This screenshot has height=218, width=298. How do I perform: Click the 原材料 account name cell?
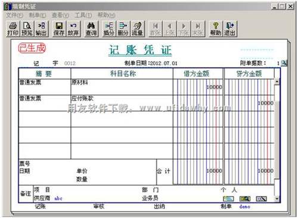pos(122,87)
